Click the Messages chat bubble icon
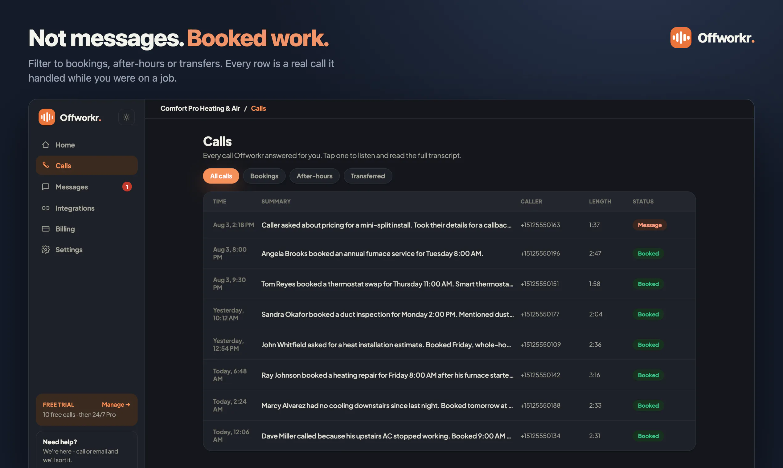Screen dimensions: 783x468 click(x=46, y=187)
